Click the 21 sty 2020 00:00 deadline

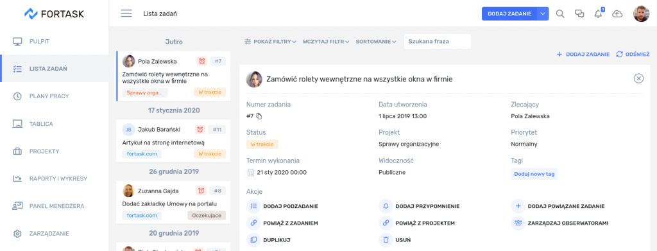tap(282, 172)
